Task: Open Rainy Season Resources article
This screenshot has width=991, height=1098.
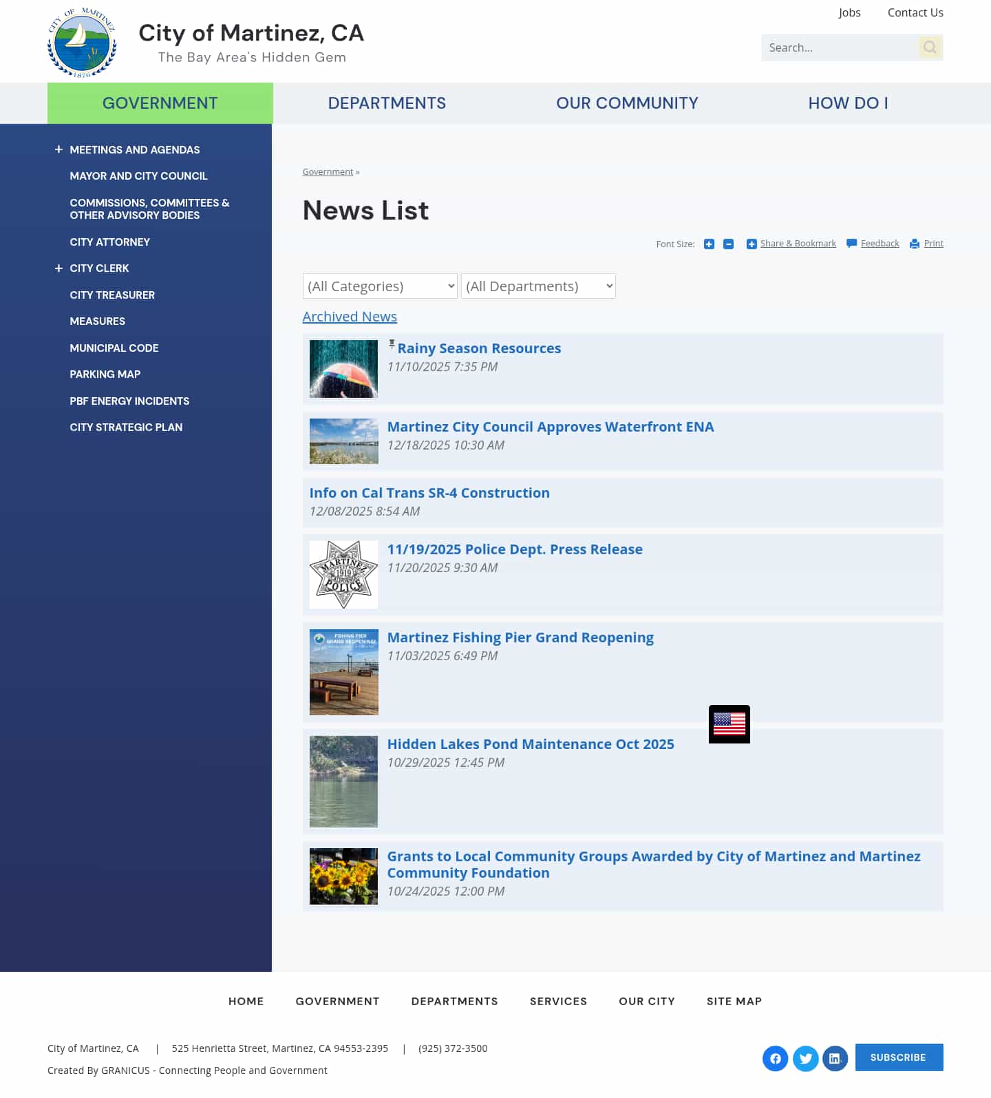Action: pyautogui.click(x=479, y=348)
